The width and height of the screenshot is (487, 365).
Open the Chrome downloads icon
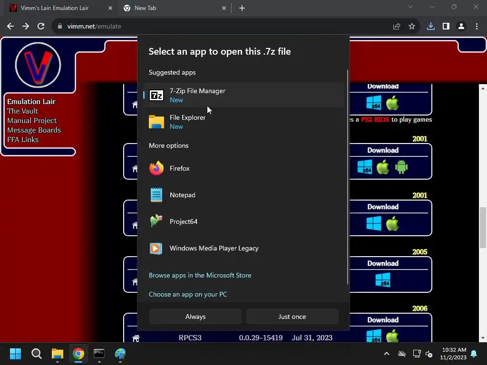(431, 27)
